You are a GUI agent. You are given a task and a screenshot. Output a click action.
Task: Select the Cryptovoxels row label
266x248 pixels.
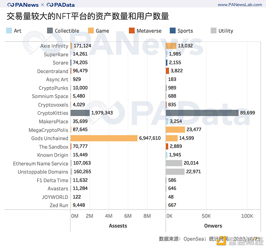click(53, 105)
